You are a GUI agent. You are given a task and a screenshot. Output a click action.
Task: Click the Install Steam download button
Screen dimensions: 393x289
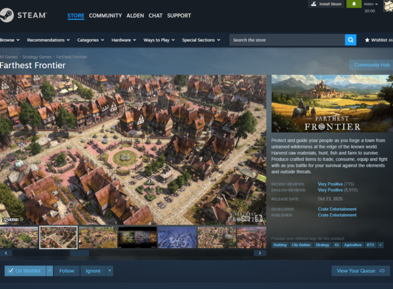tap(326, 4)
